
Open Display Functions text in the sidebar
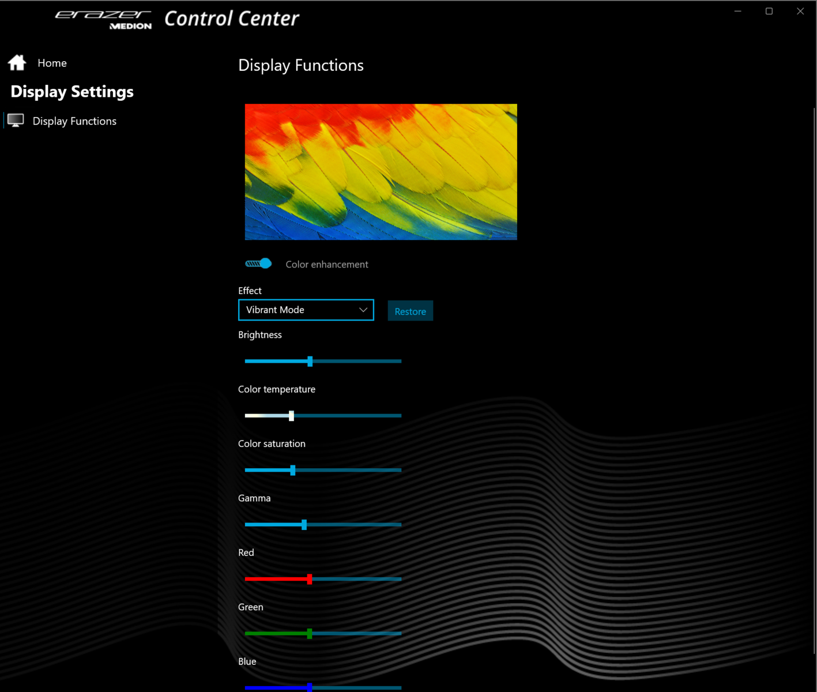74,121
